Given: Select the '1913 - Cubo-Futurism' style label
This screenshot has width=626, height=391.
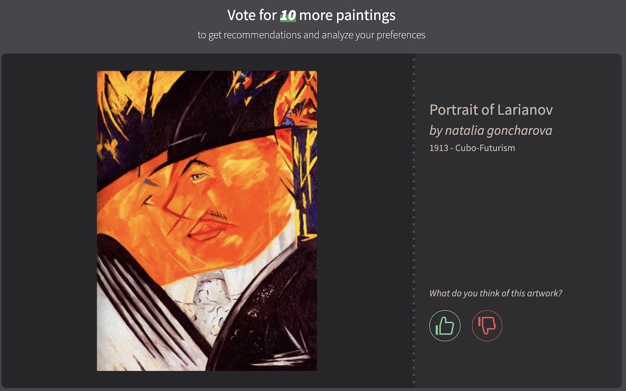Looking at the screenshot, I should click(472, 148).
